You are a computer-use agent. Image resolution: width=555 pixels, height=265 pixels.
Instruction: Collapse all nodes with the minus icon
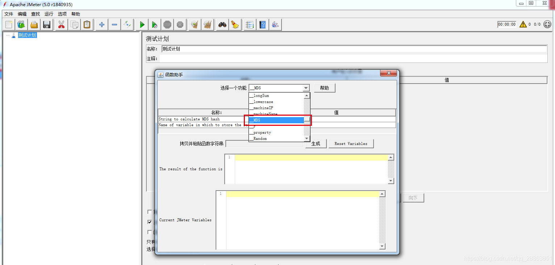coord(114,25)
